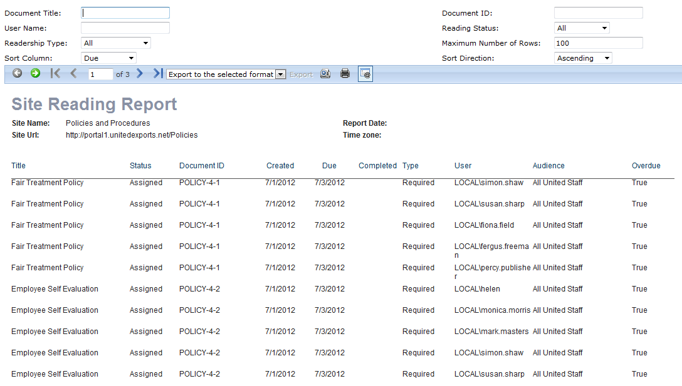Screen dimensions: 682x386
Task: Focus the User Name text box
Action: [x=125, y=28]
